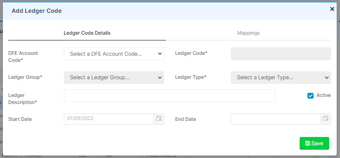The image size is (340, 158).
Task: Open the DFE Account Code dropdown
Action: [114, 54]
